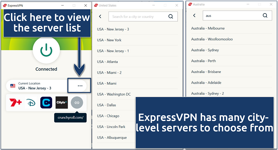The width and height of the screenshot is (278, 150).
Task: Click the gray link shortcut icon
Action: pos(77,103)
